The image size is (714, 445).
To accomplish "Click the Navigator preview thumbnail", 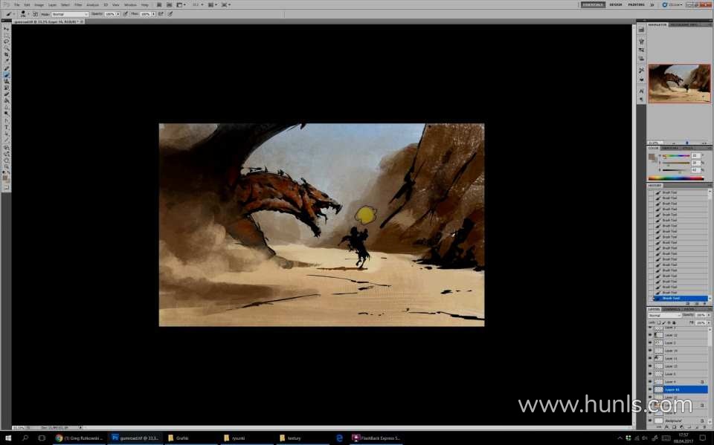I will pyautogui.click(x=679, y=83).
